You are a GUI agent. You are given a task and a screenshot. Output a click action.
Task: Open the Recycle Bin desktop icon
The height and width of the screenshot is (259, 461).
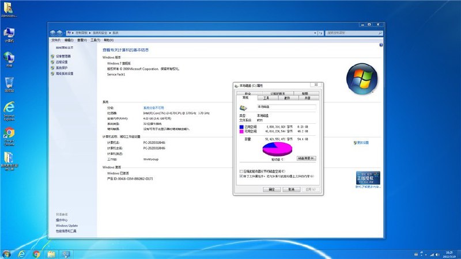click(9, 83)
